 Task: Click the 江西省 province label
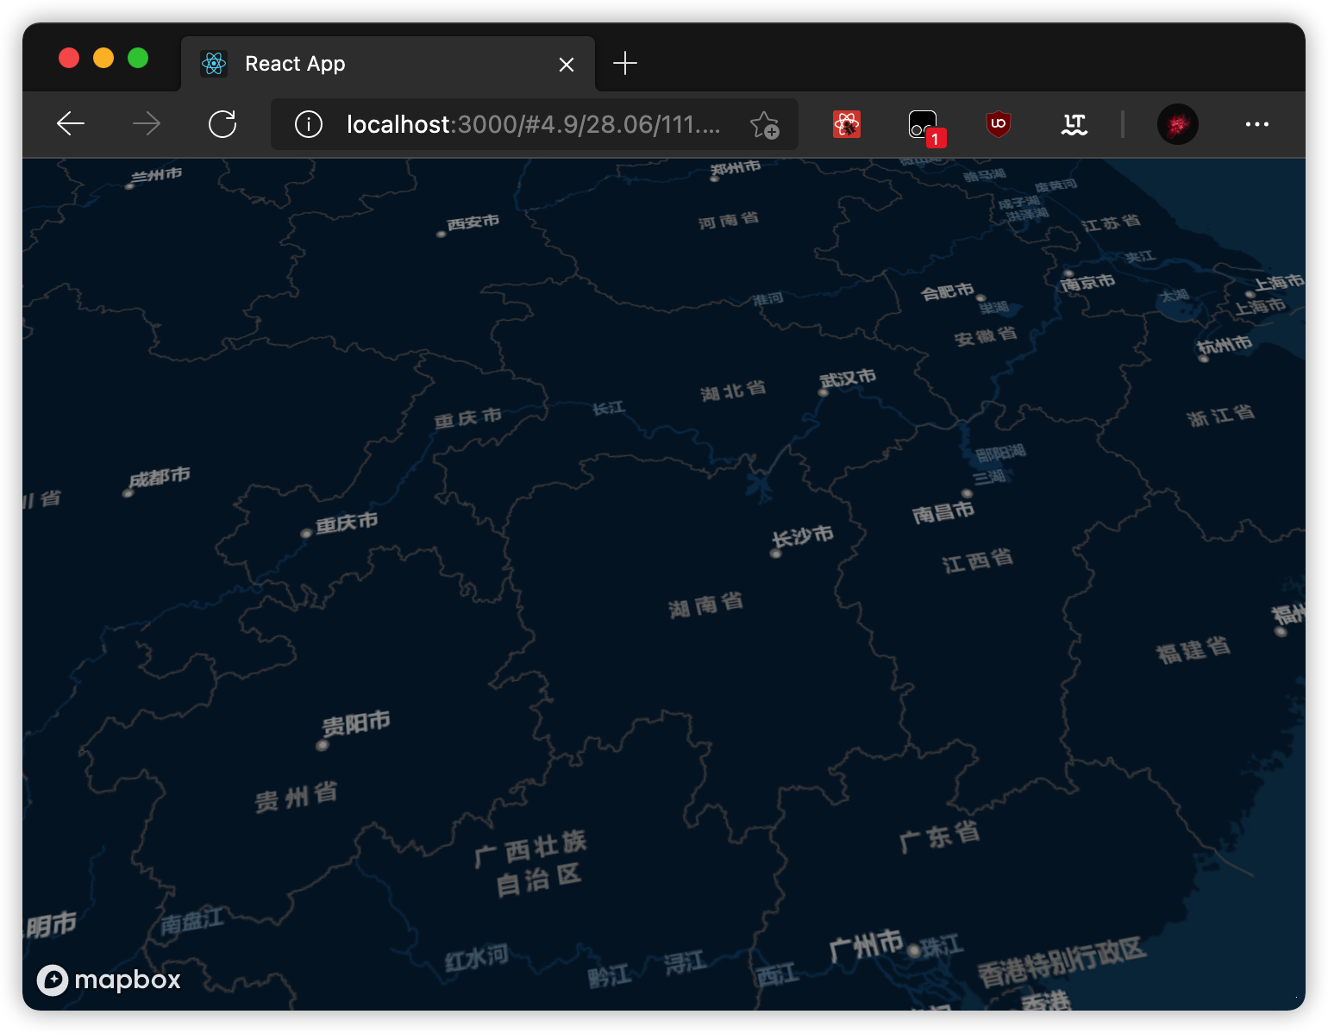[x=977, y=560]
